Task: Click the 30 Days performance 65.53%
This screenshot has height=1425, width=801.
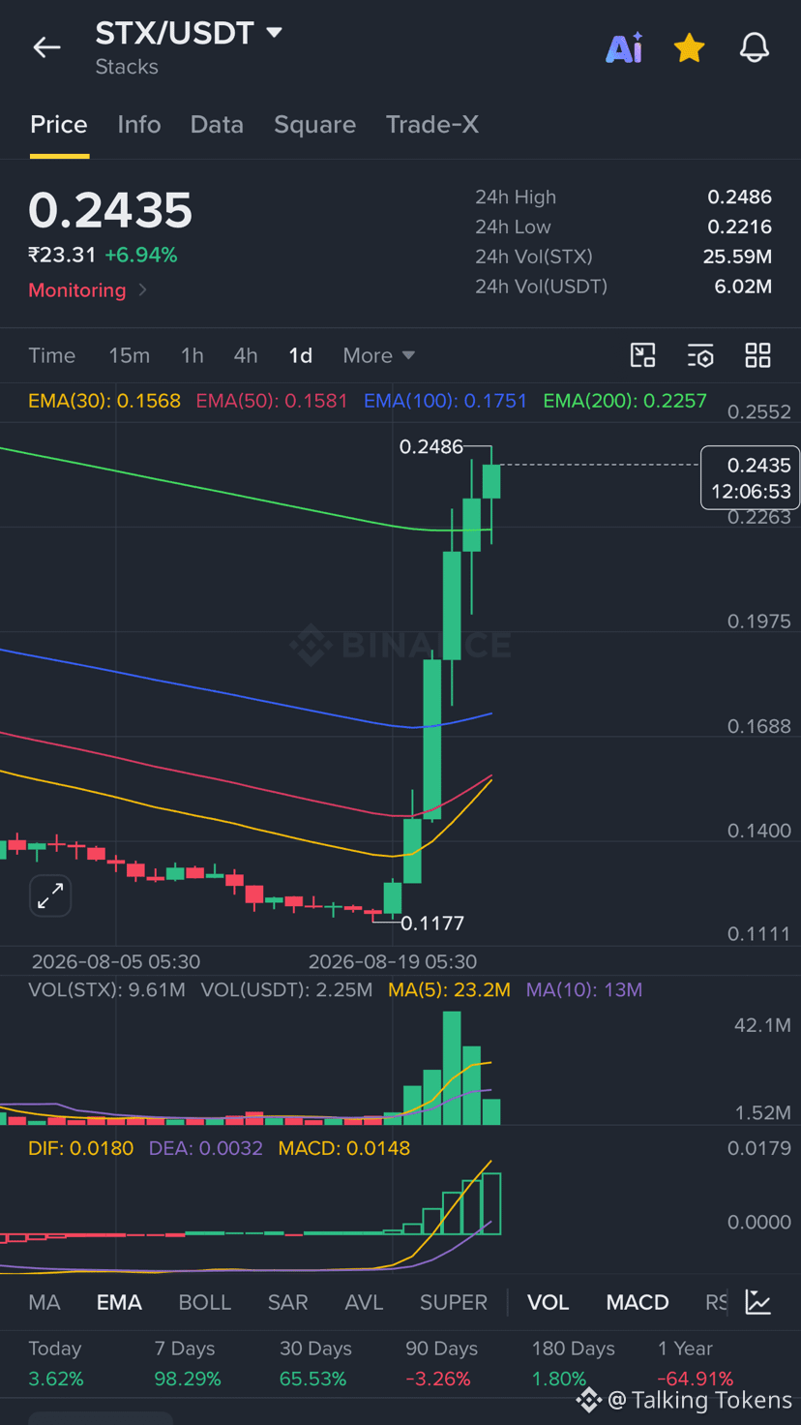Action: coord(312,1379)
